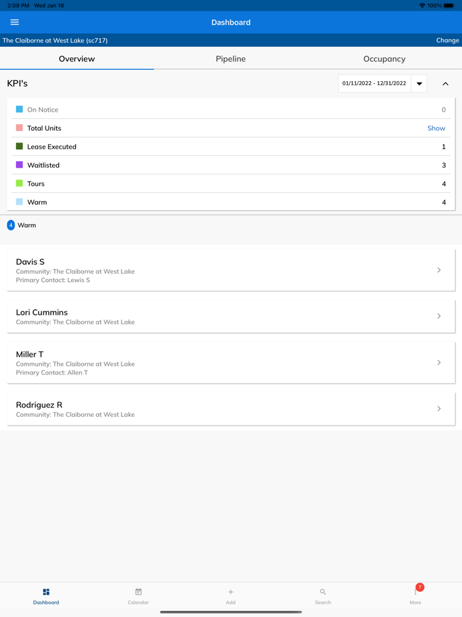462x617 pixels.
Task: Tap the Tours light green swatch
Action: click(x=19, y=184)
